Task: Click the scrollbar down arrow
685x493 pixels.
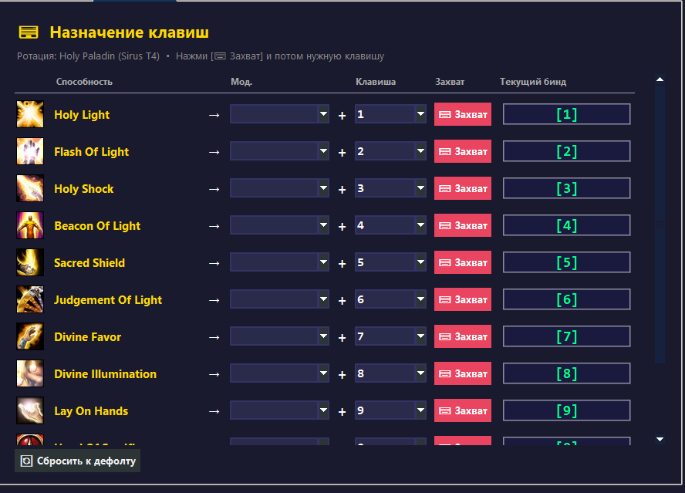Action: pyautogui.click(x=660, y=439)
